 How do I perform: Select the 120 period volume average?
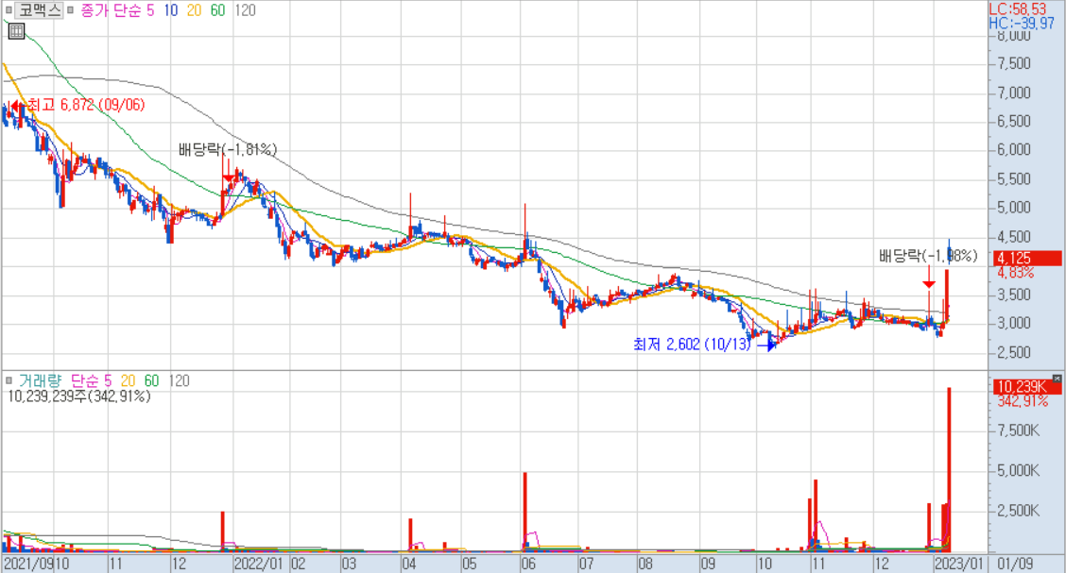(x=179, y=380)
